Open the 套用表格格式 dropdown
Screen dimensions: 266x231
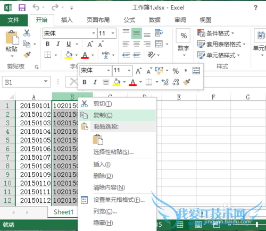coord(221,44)
